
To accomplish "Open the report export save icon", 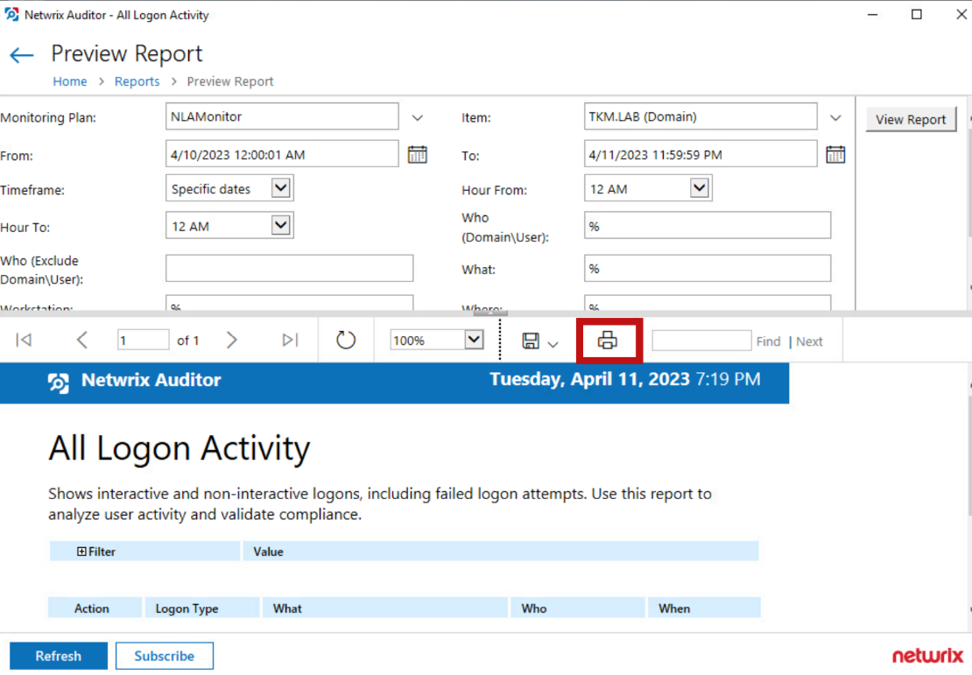I will tap(536, 340).
